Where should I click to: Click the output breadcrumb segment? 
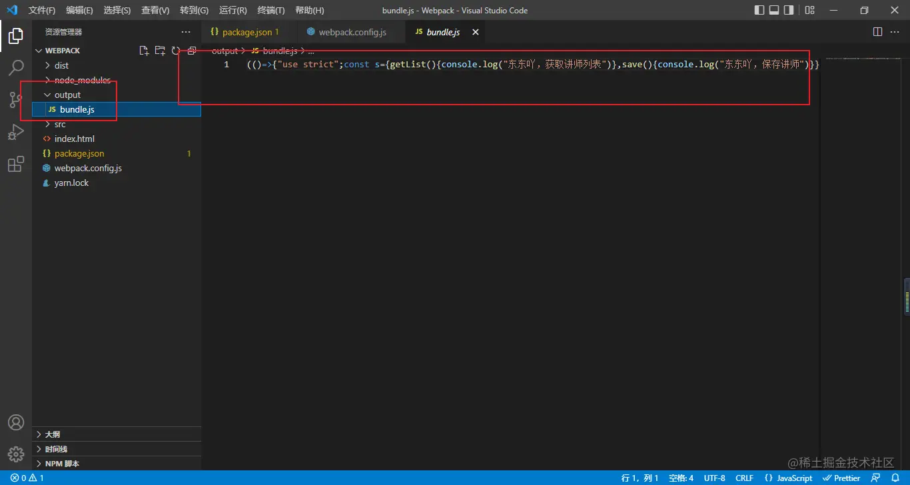225,51
